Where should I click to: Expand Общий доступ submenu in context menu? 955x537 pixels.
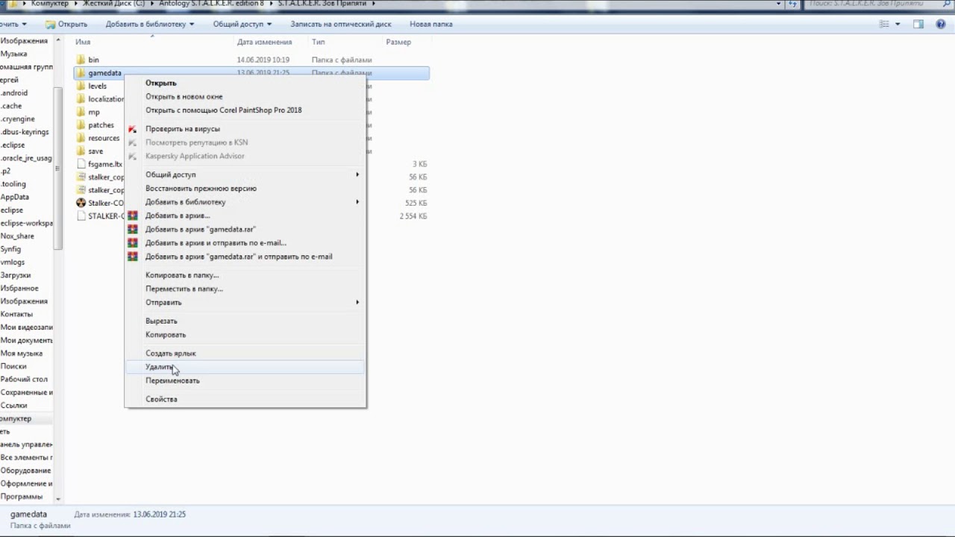pos(357,175)
